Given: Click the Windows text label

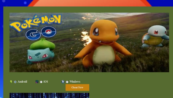Looking at the screenshot, I should (x=75, y=82).
